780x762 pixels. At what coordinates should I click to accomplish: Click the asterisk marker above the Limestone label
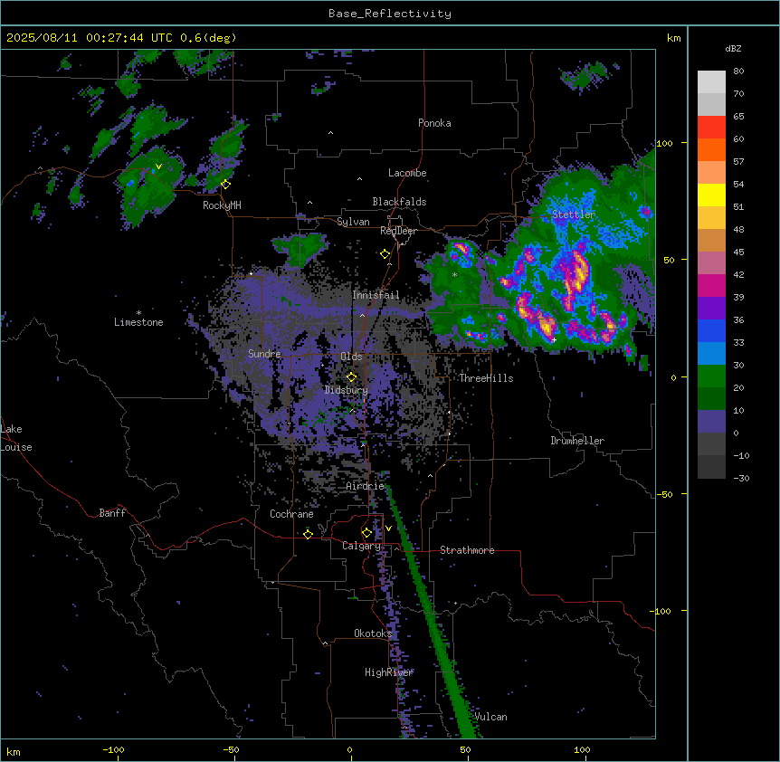tap(138, 313)
